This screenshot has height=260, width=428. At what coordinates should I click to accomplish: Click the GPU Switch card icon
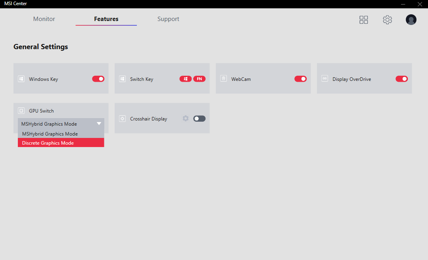21,111
